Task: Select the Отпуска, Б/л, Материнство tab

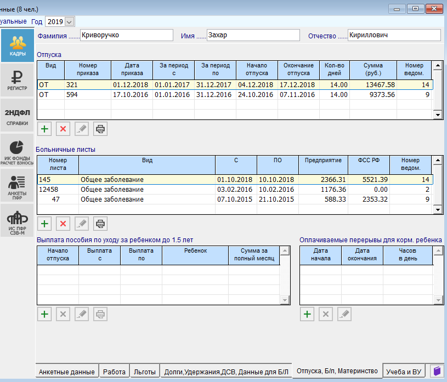Action: pyautogui.click(x=337, y=371)
